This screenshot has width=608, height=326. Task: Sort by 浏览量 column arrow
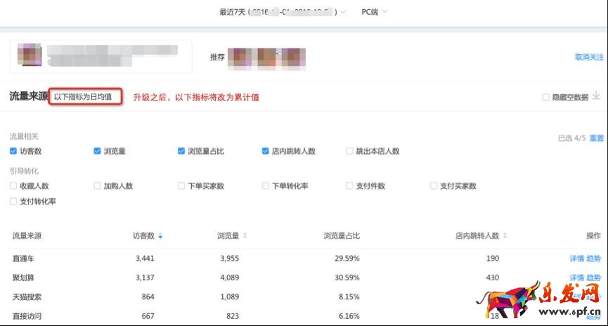tap(245, 236)
